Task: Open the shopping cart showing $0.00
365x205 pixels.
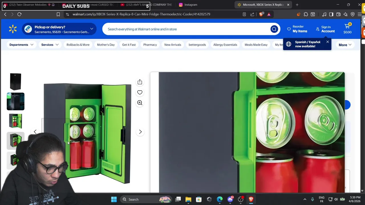Action: pos(347,29)
